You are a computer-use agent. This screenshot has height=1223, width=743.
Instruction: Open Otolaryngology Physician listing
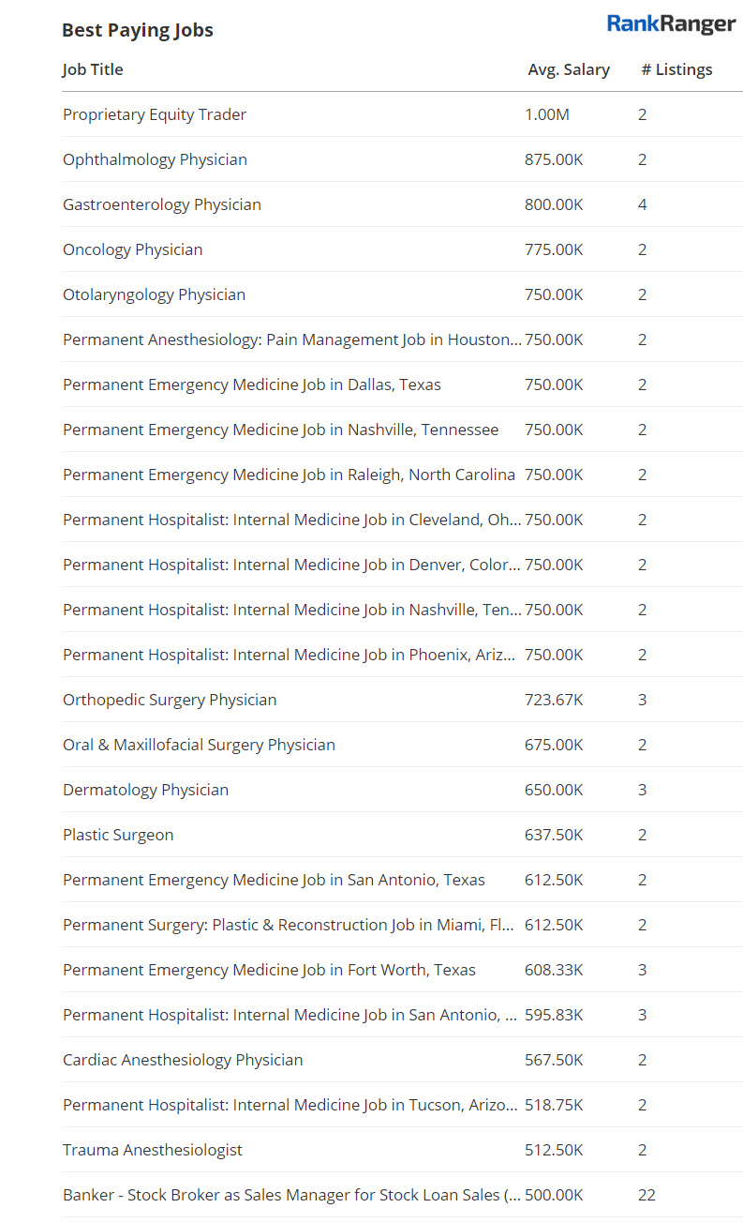154,294
